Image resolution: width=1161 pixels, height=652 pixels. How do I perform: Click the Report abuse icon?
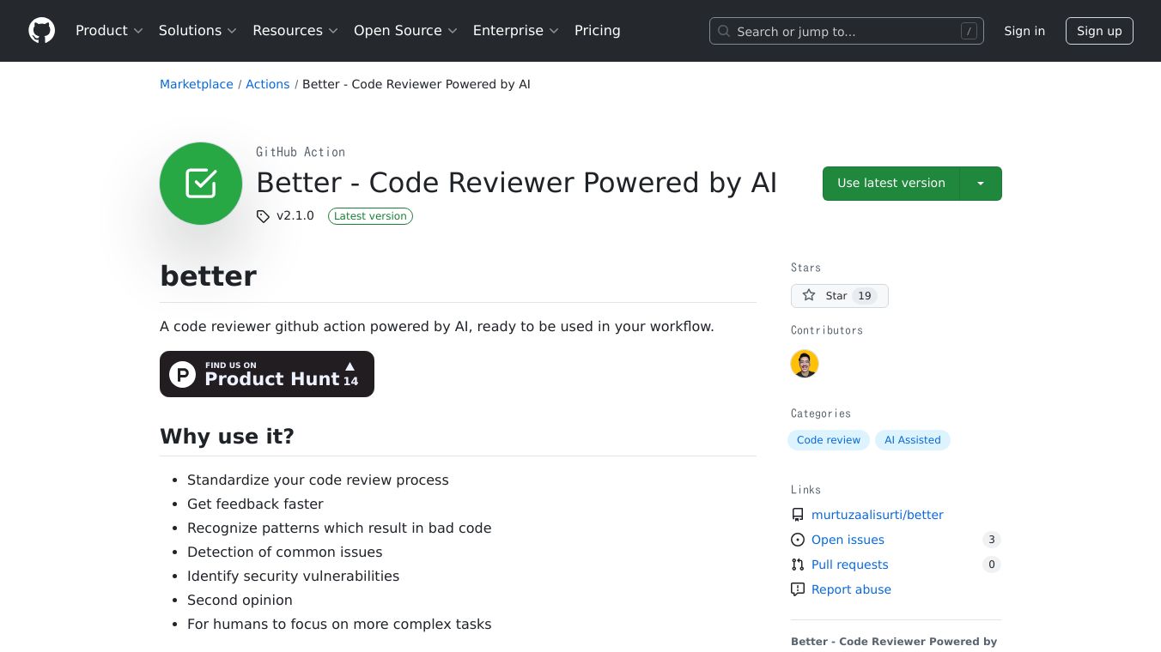click(x=798, y=589)
